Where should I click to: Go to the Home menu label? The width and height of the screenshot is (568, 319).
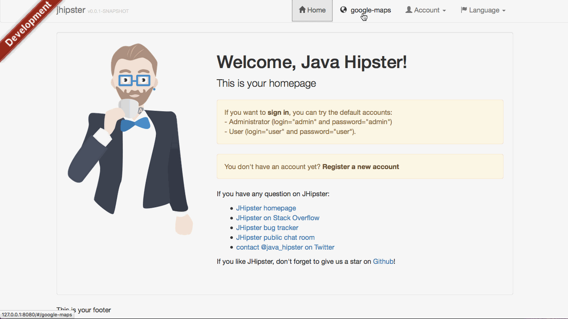pos(316,10)
